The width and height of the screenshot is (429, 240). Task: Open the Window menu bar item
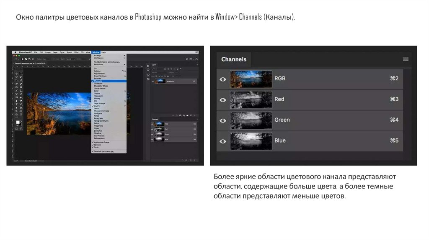coord(96,52)
